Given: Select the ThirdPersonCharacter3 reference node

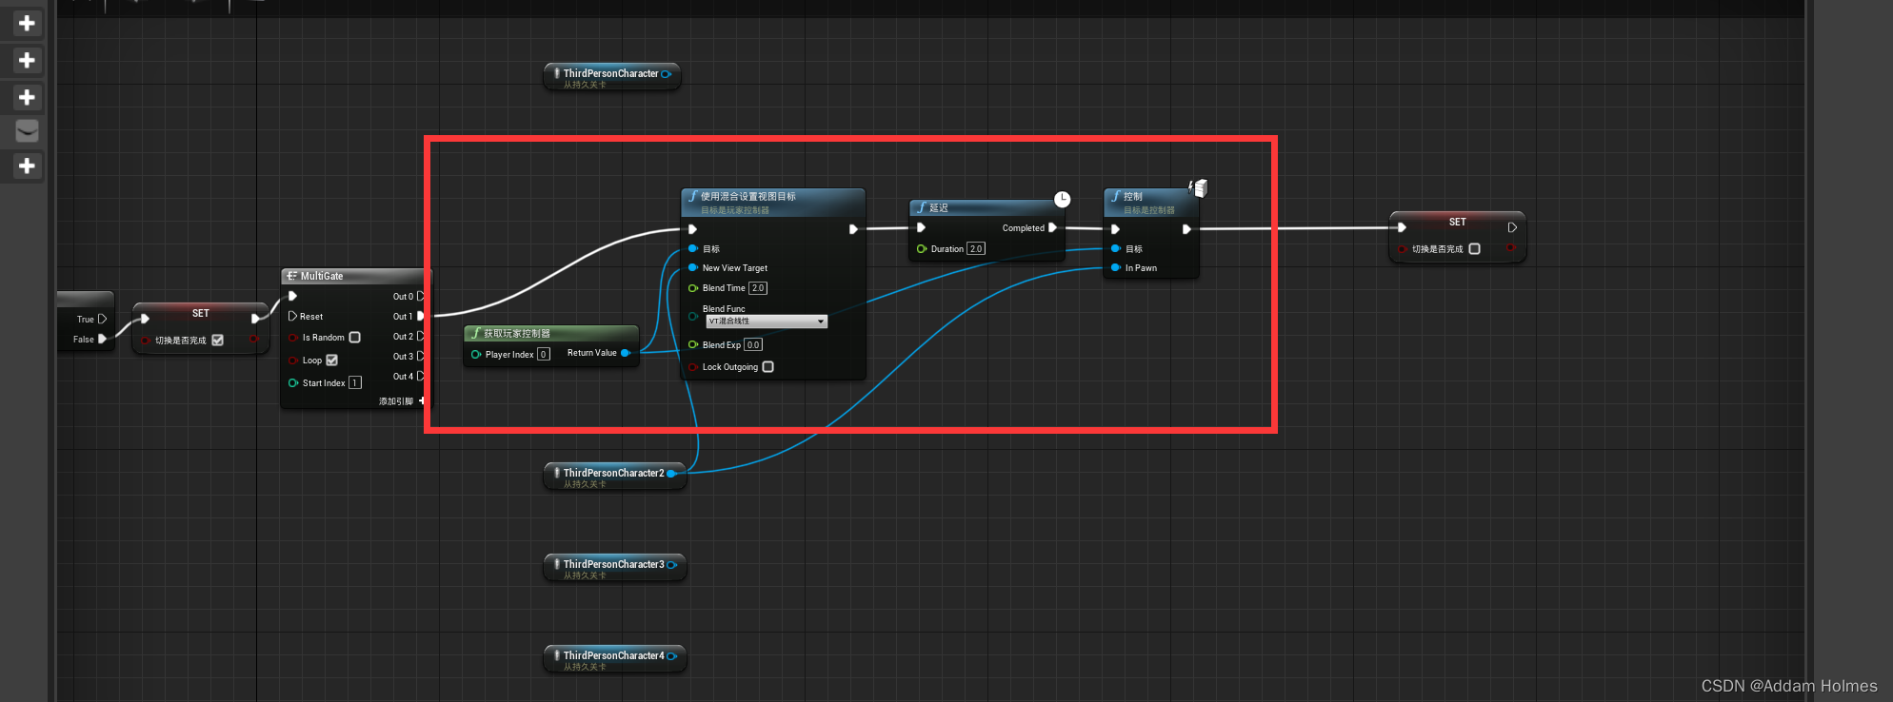Looking at the screenshot, I should (614, 568).
